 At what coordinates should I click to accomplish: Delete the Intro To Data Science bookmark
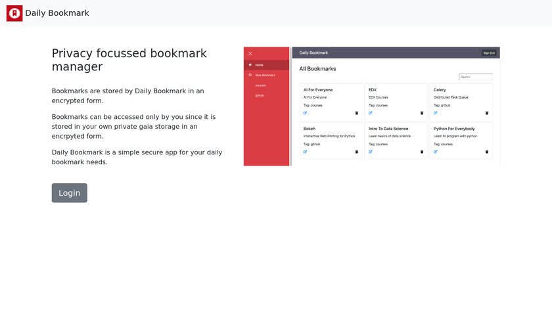(422, 152)
